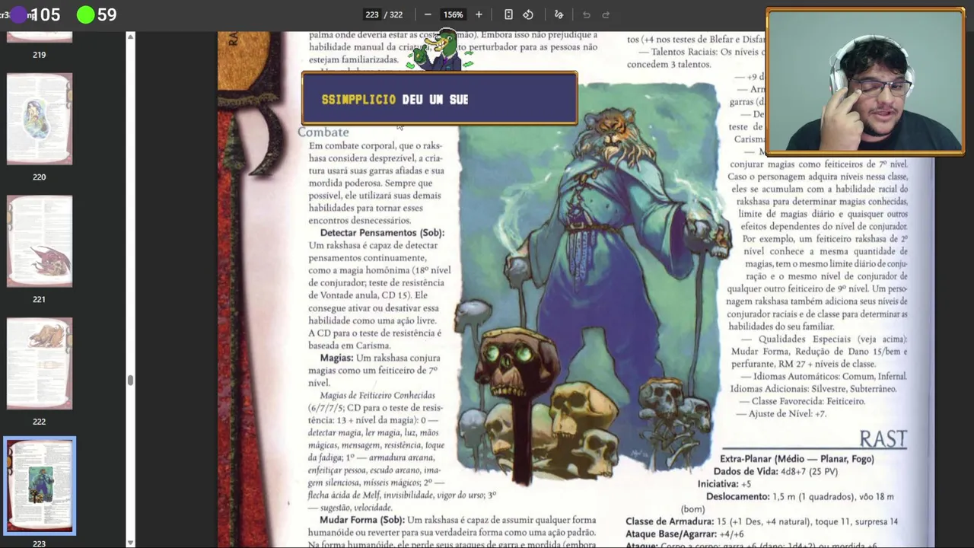Click 'Deslocamento:' stat line
Image resolution: width=974 pixels, height=548 pixels.
[x=800, y=496]
